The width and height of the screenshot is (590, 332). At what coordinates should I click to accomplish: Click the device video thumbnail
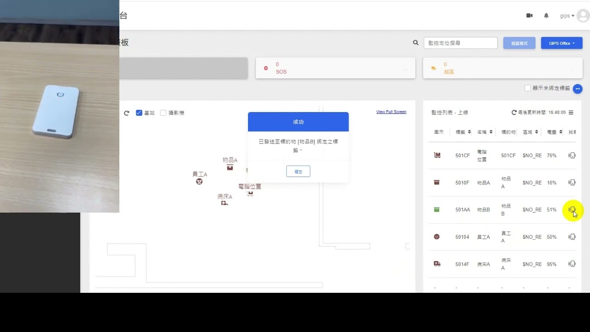coord(59,106)
